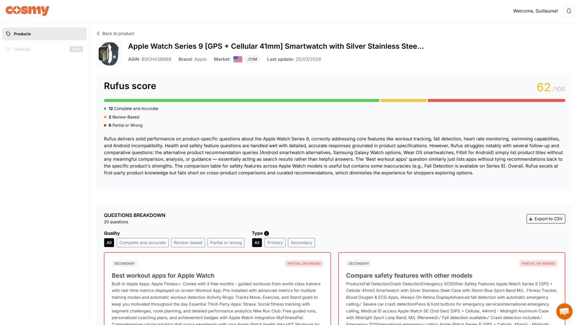578x325 pixels.
Task: Click the Export to CSV button
Action: tap(546, 219)
